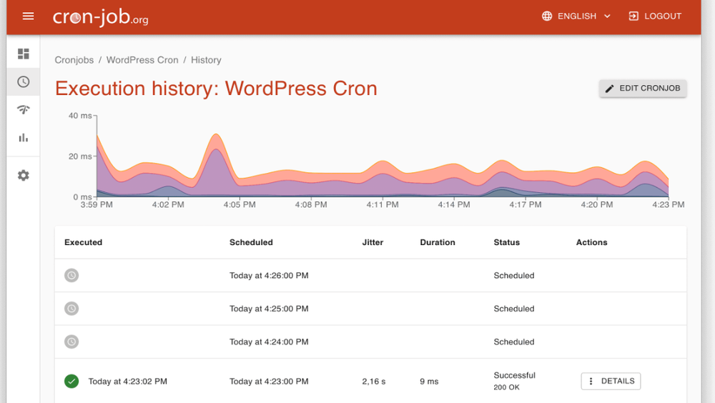Click the DETAILS button
The width and height of the screenshot is (715, 403).
(x=611, y=381)
